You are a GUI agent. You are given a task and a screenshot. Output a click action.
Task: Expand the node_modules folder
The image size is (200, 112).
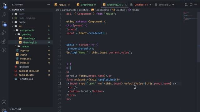[x=27, y=18]
